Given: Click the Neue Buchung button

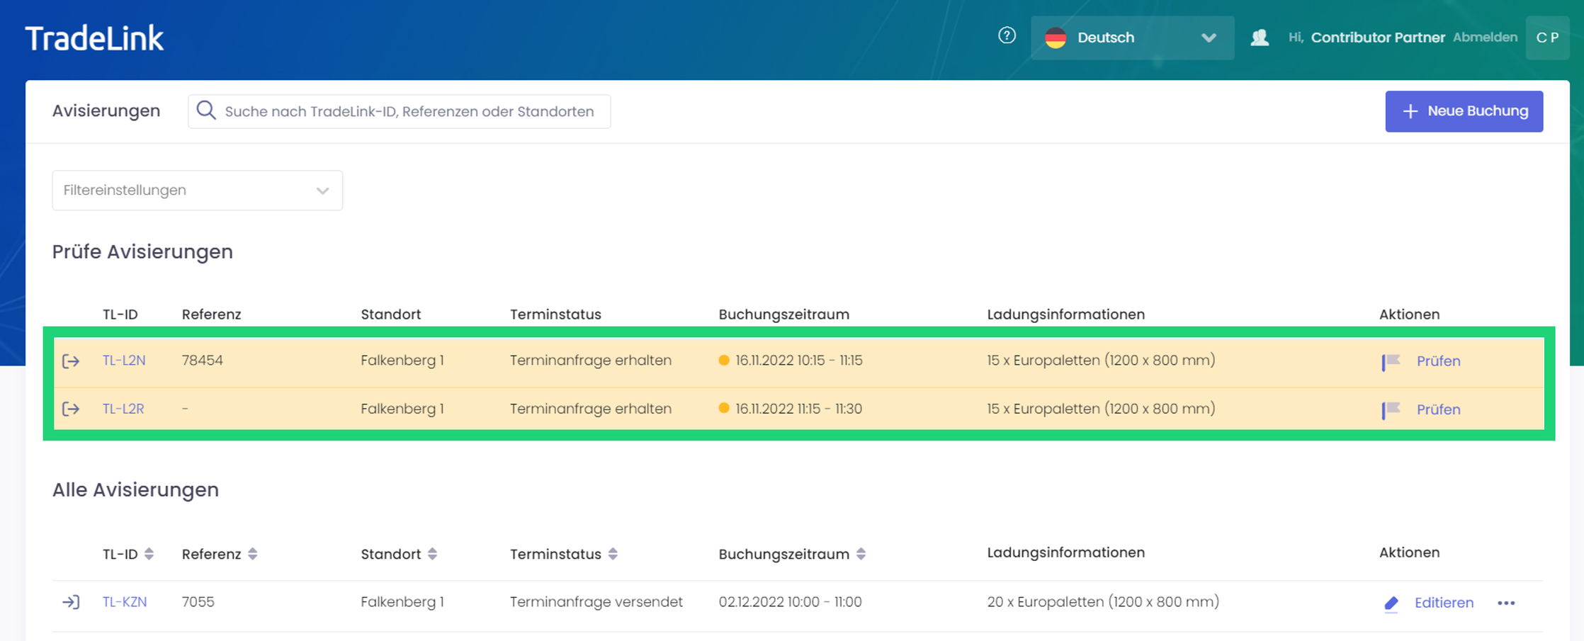Looking at the screenshot, I should [x=1464, y=111].
